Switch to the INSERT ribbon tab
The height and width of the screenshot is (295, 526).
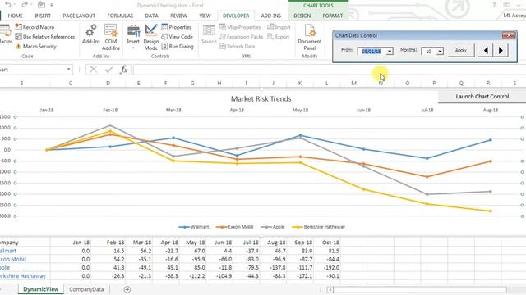click(43, 16)
